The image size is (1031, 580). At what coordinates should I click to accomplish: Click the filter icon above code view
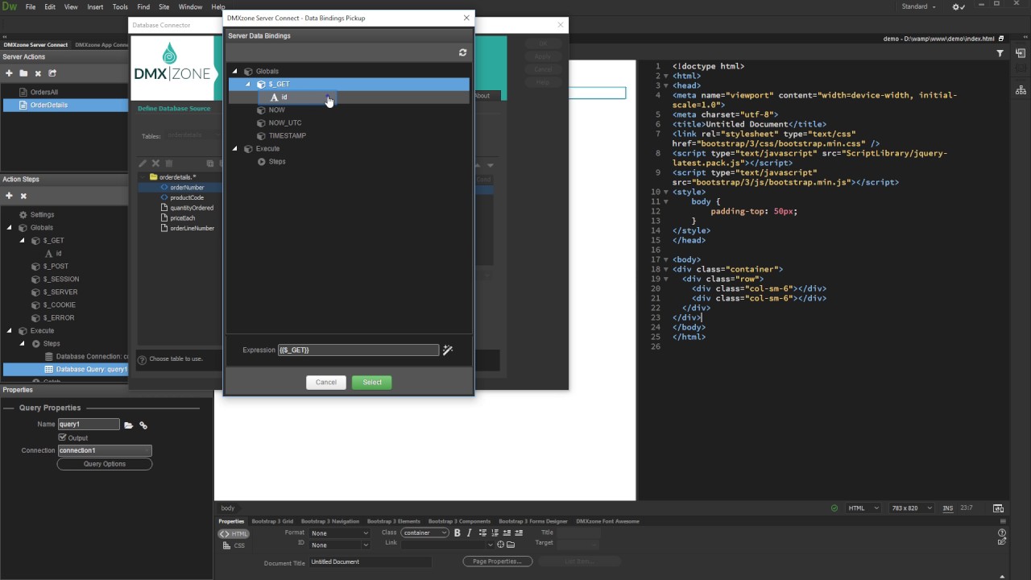[x=1000, y=53]
